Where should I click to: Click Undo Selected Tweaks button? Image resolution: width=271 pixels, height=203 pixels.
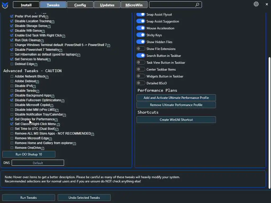point(84,197)
